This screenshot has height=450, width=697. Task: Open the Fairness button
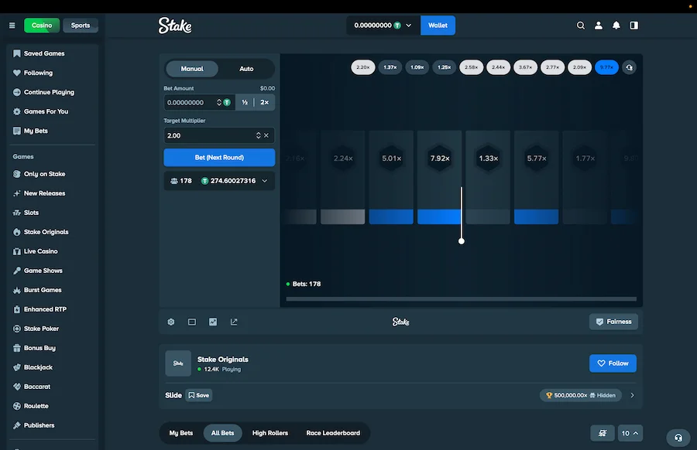click(x=613, y=322)
